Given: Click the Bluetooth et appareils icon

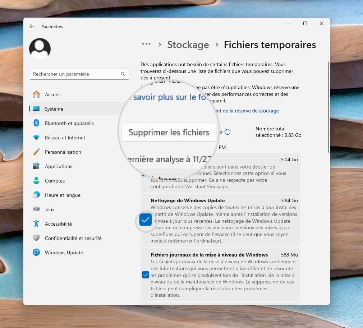Looking at the screenshot, I should 36,123.
